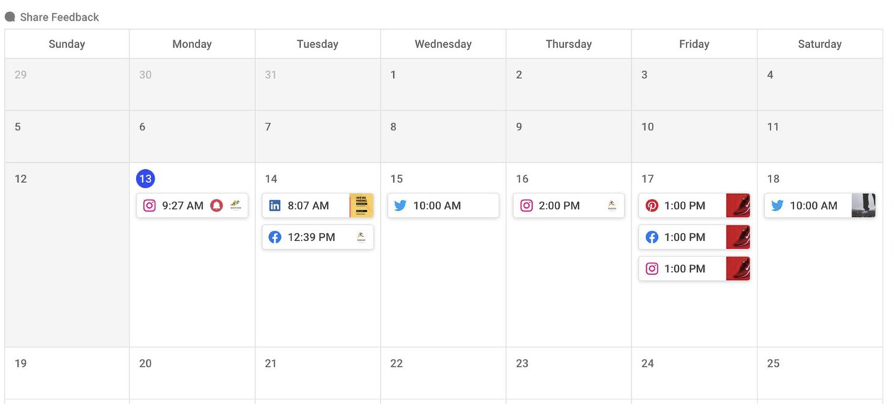896x409 pixels.
Task: Click the Twitter icon on Saturday 10:00 AM post
Action: pos(777,205)
